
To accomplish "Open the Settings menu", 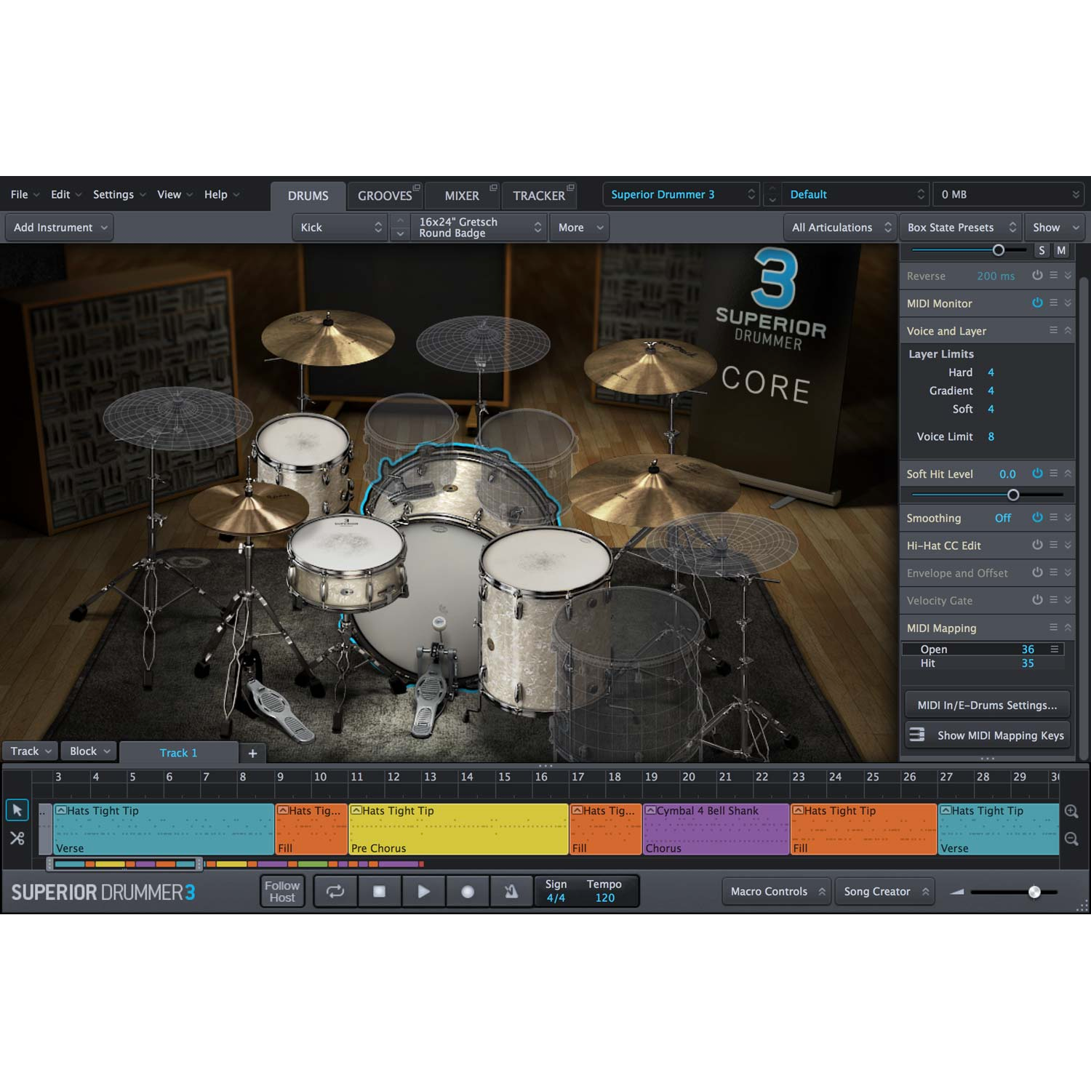I will click(x=114, y=194).
